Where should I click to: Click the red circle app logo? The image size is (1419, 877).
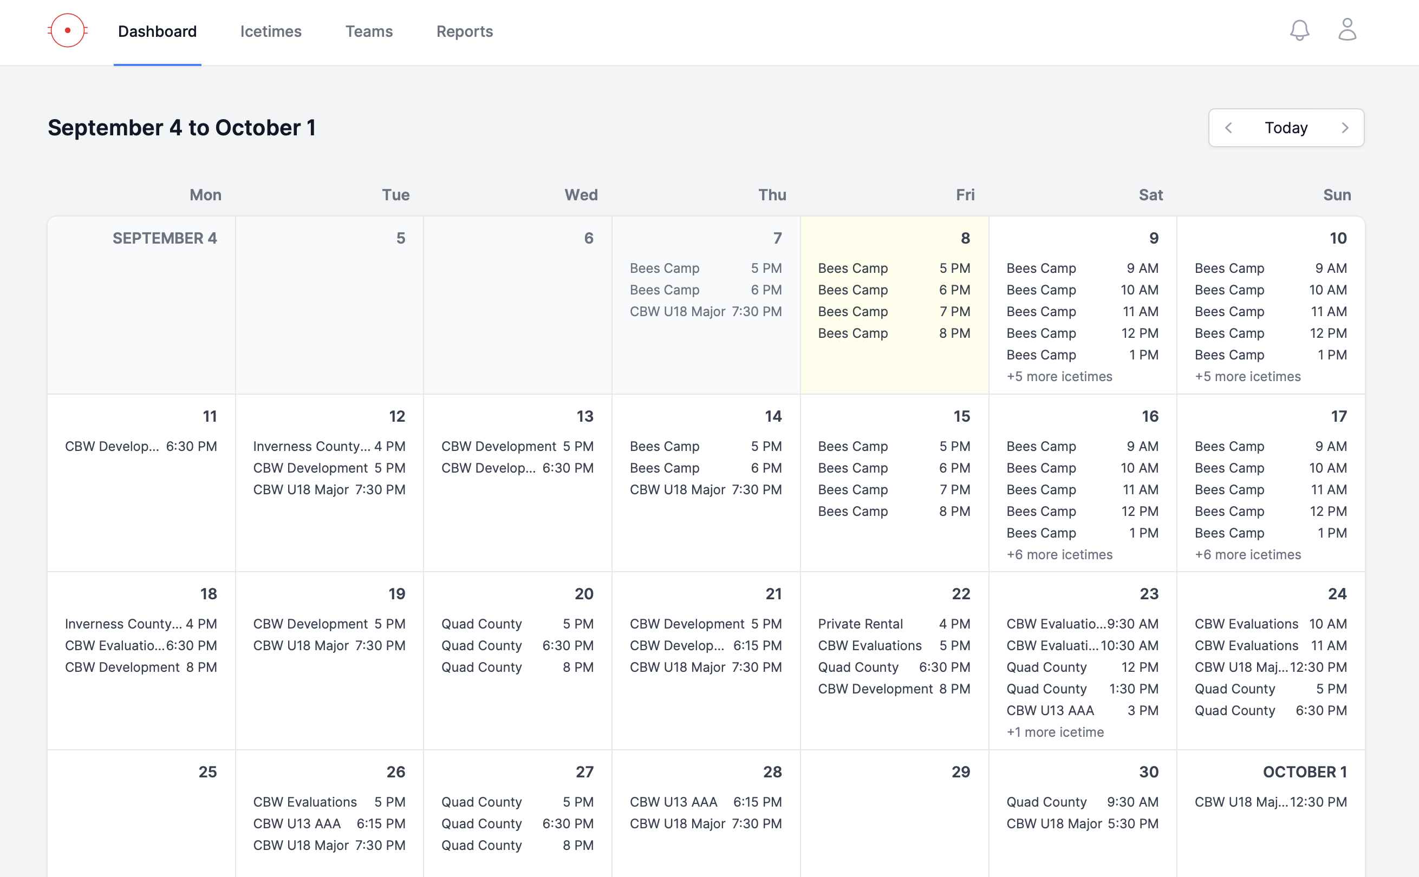(x=67, y=30)
